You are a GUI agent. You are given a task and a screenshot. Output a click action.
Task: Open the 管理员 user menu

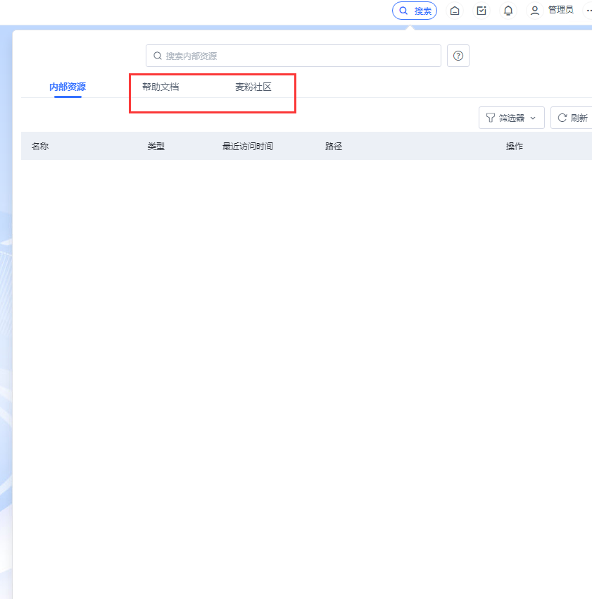coord(561,11)
